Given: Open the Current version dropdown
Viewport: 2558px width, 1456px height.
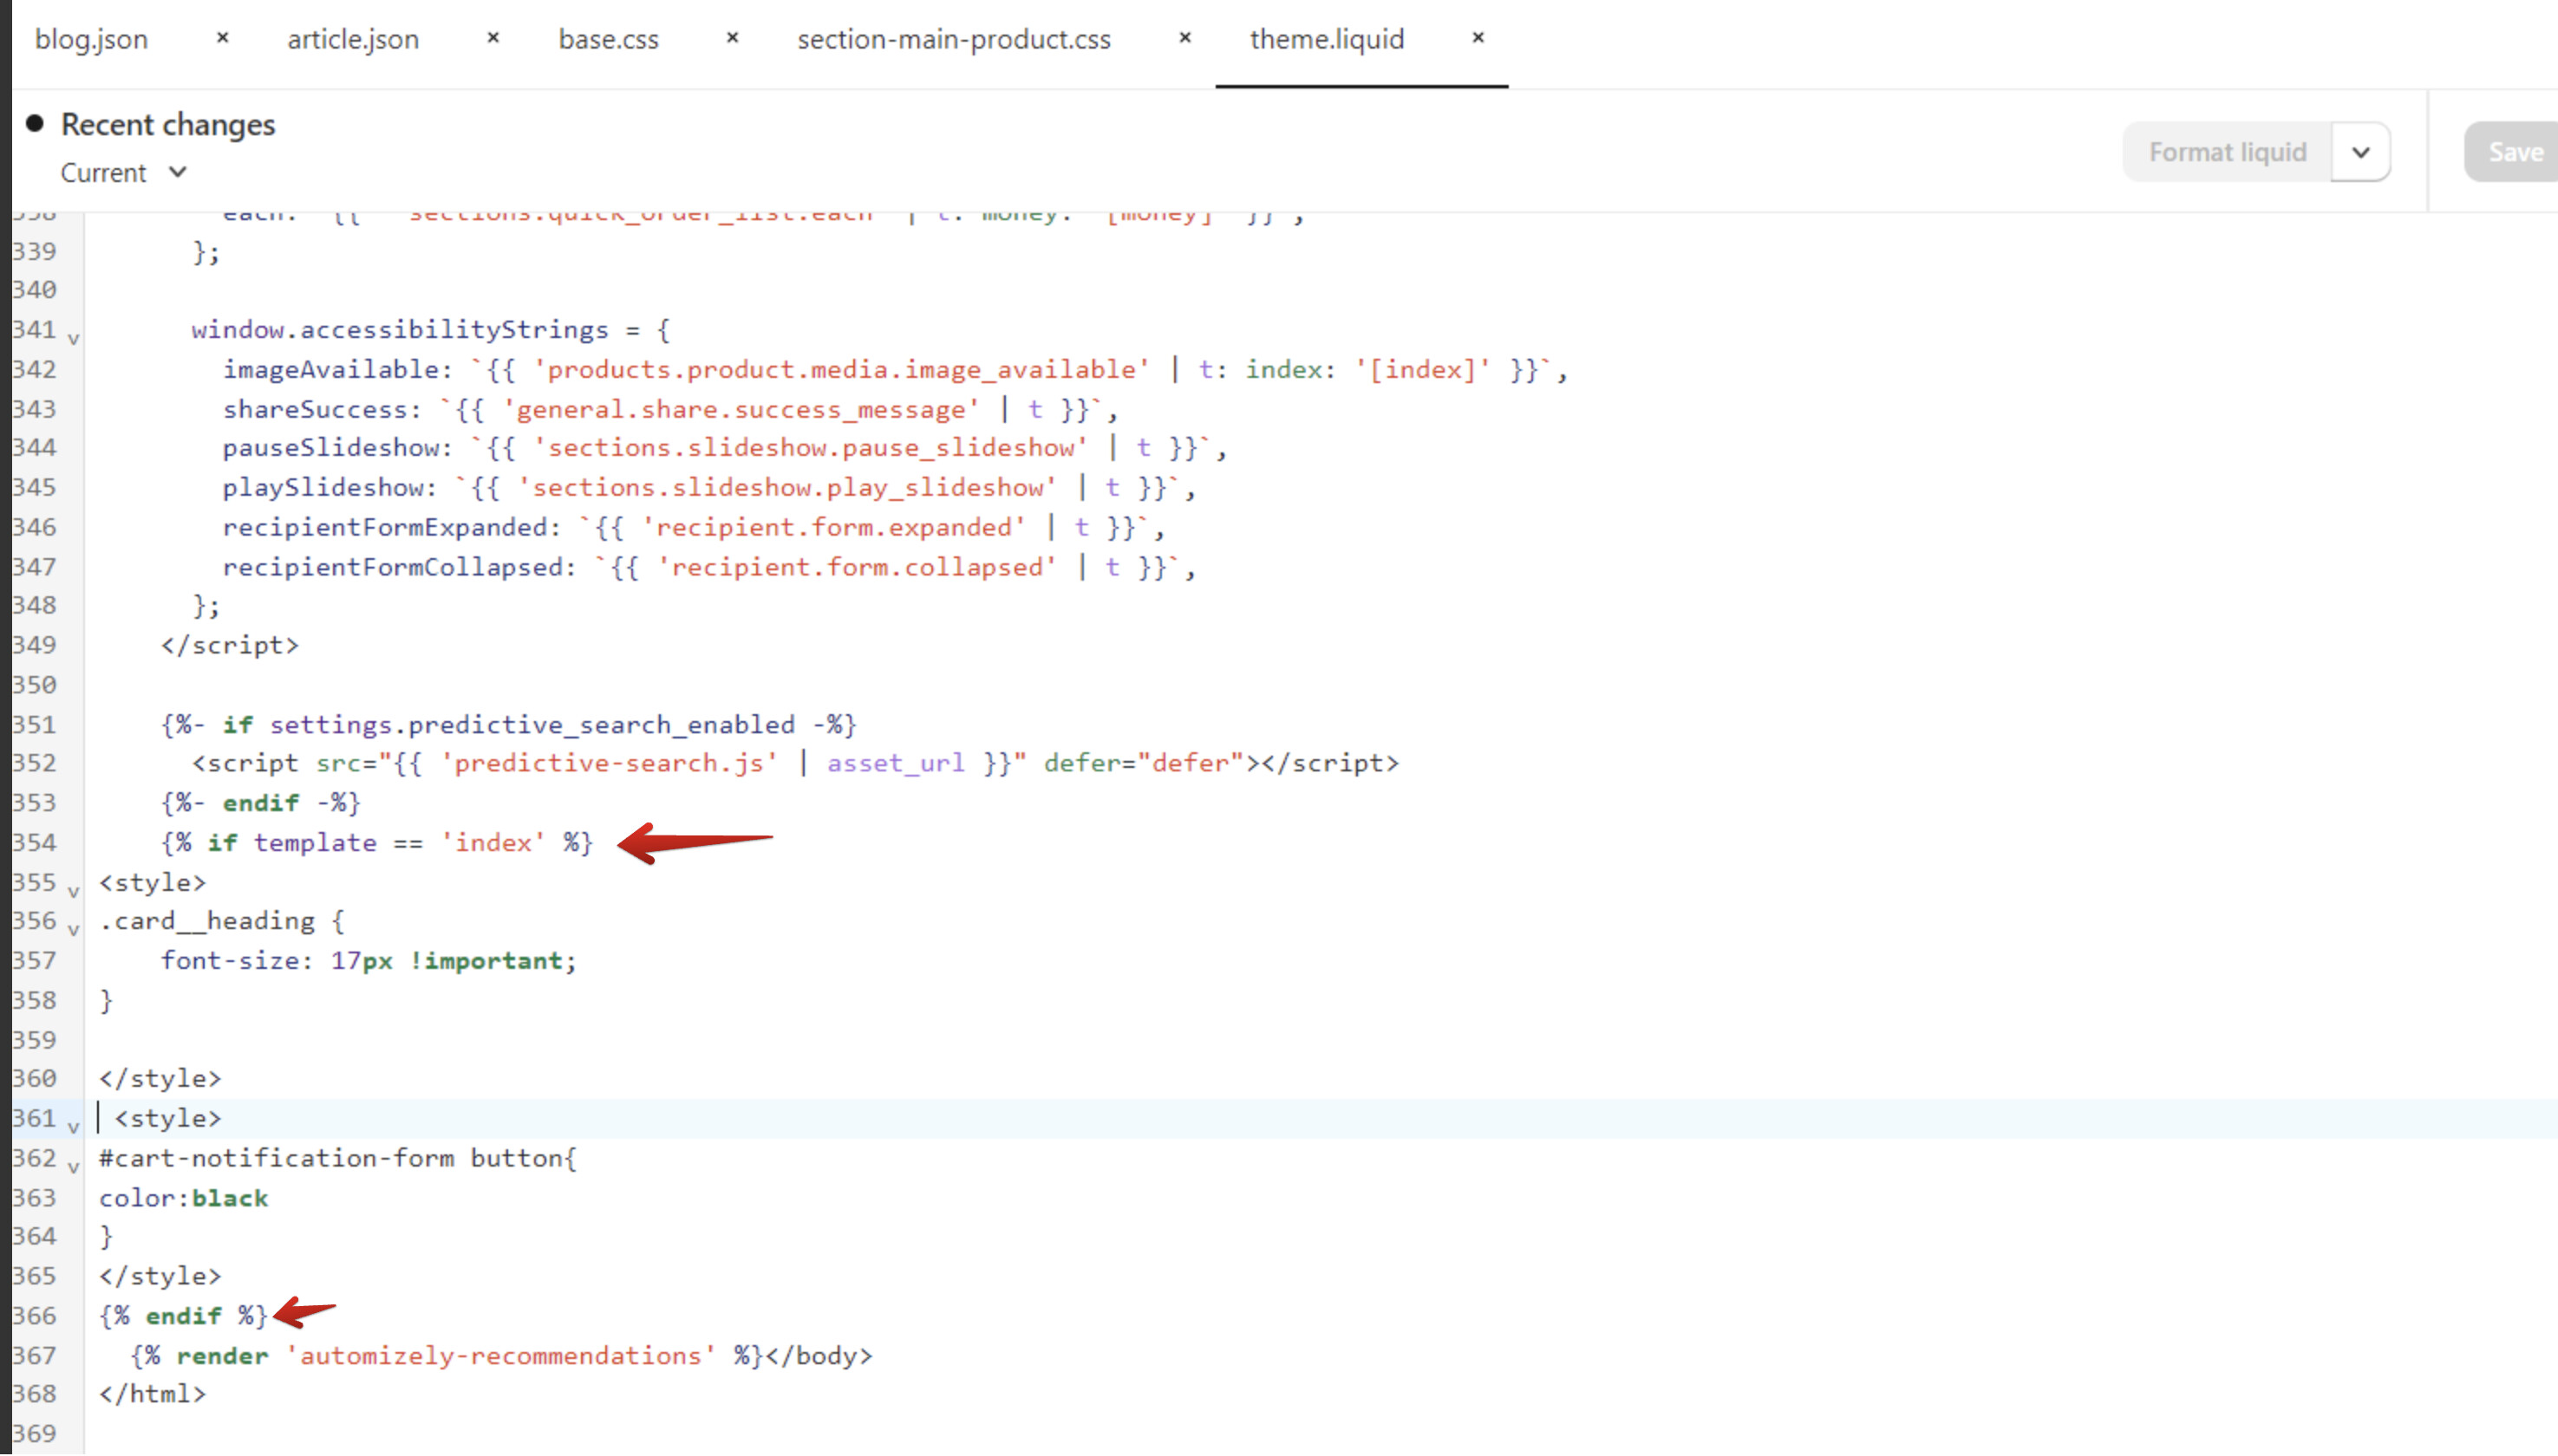Looking at the screenshot, I should pos(123,173).
